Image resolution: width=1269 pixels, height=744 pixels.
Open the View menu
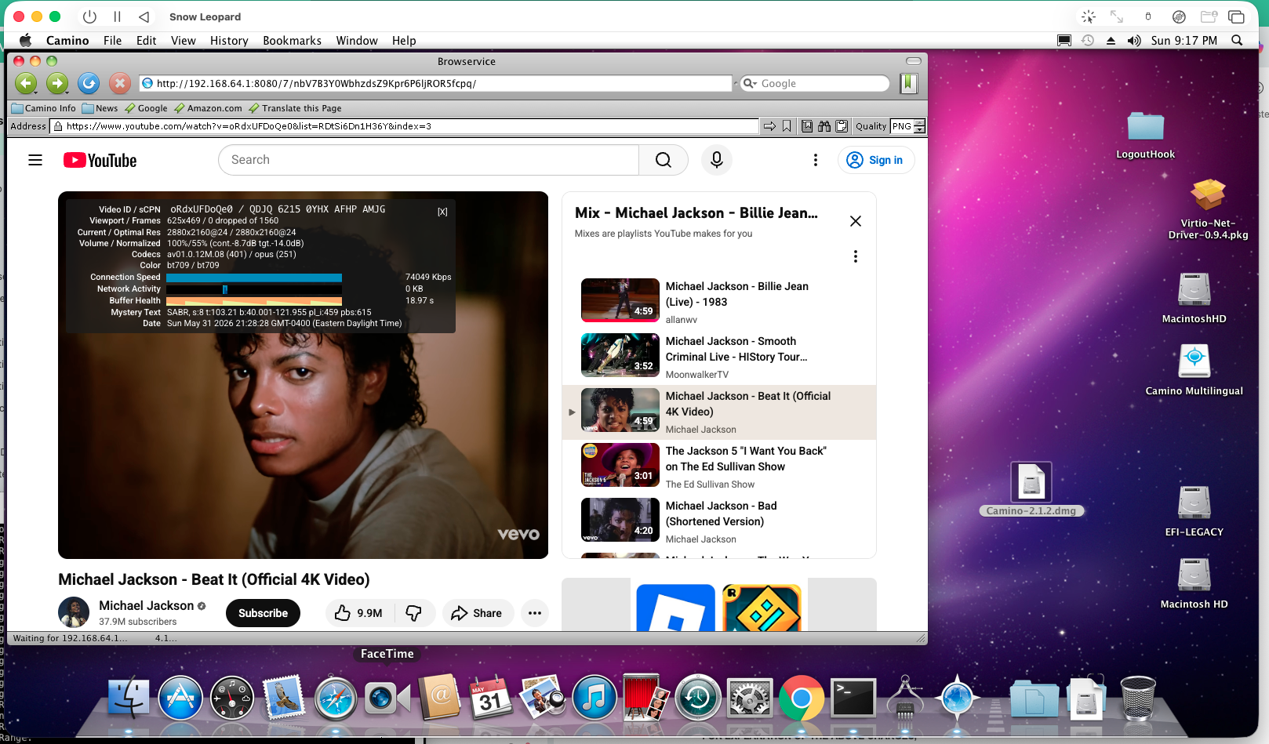click(x=183, y=40)
